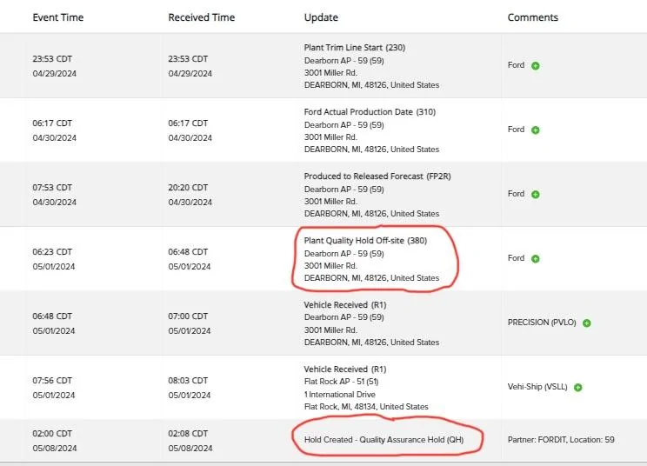
Task: Click green plus icon next to Vehi-Ship (VSLL)
Action: pos(577,388)
